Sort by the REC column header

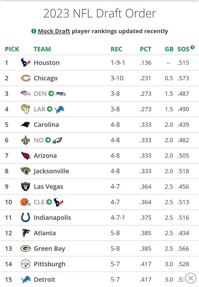pos(116,49)
